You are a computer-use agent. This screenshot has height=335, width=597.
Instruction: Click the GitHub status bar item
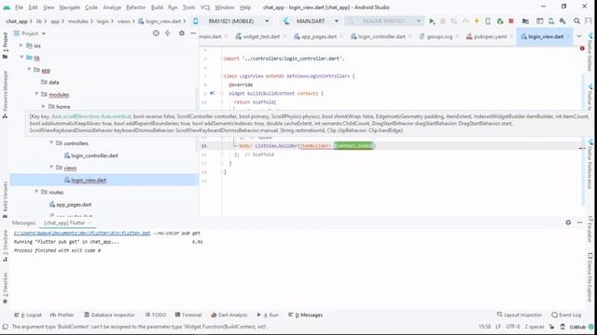(577, 327)
